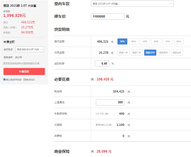
Task: Expand the sidebar 意向车款 dropdown
Action: 30,49
